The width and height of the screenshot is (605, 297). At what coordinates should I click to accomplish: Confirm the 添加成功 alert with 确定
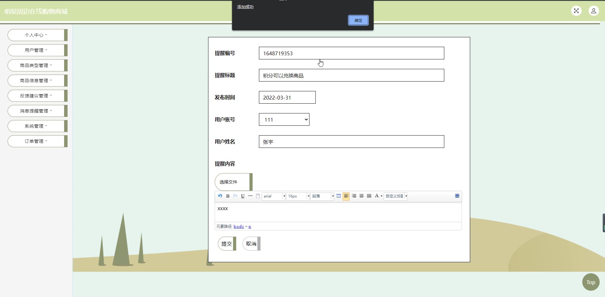[358, 20]
